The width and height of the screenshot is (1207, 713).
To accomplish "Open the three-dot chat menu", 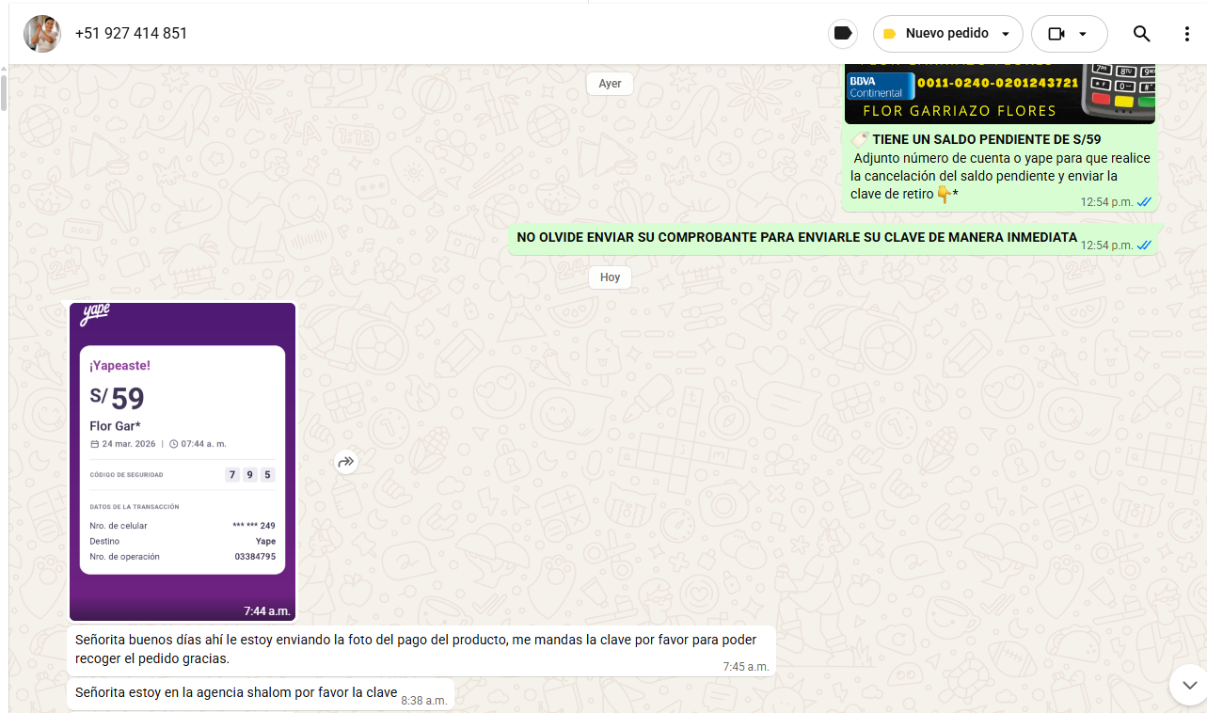I will 1186,34.
